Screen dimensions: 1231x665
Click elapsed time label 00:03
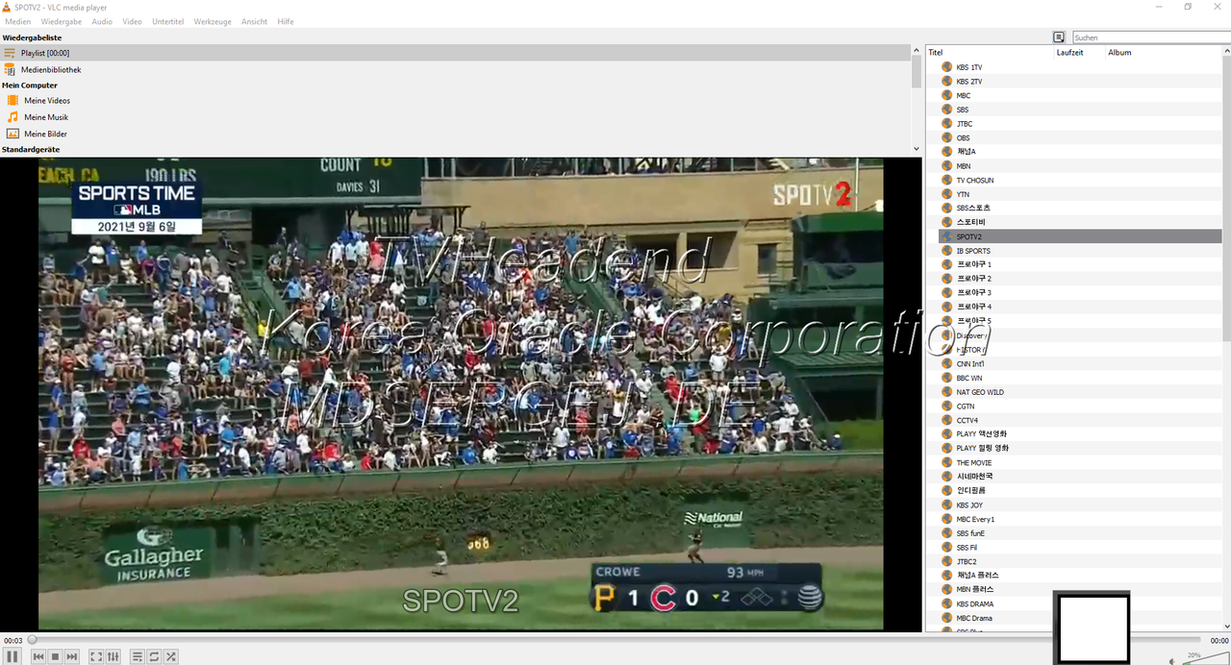click(x=13, y=640)
